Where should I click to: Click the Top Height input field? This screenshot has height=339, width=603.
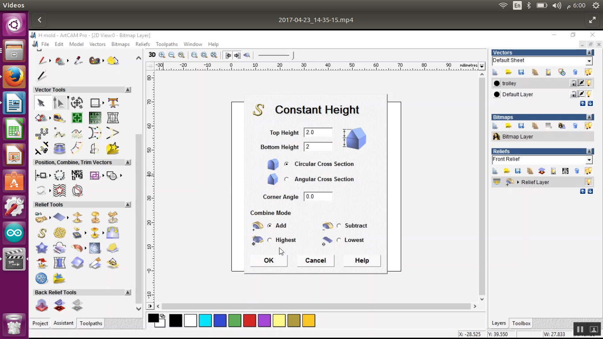tap(318, 132)
